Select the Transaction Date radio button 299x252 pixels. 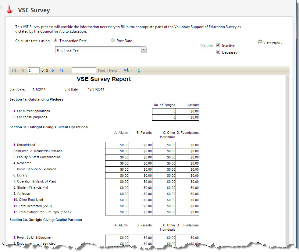point(55,41)
